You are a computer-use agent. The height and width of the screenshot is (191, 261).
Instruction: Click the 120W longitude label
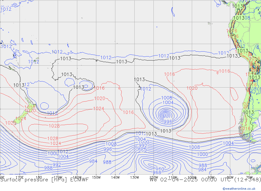[154, 177]
